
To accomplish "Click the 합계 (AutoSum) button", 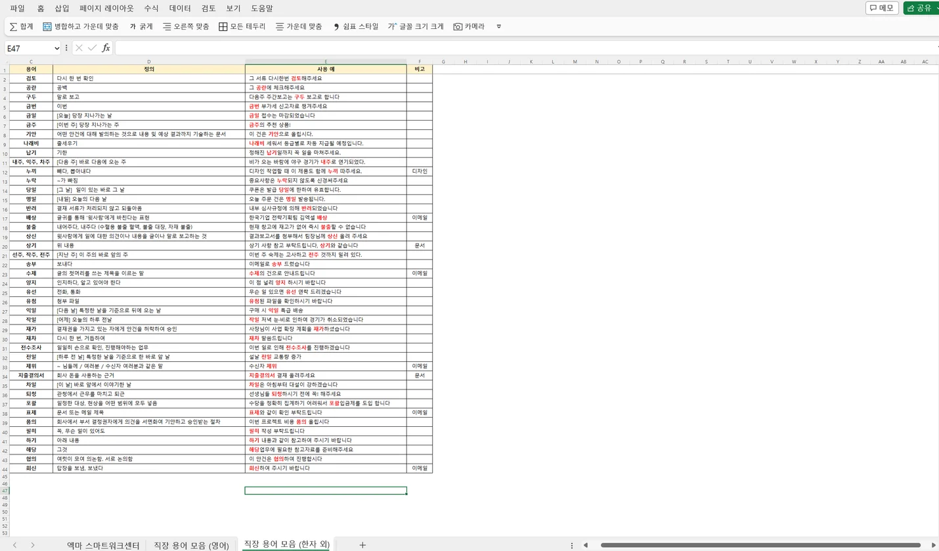I will point(22,26).
